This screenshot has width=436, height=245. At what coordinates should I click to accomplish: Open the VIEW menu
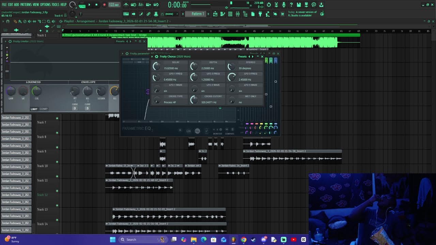pos(36,4)
